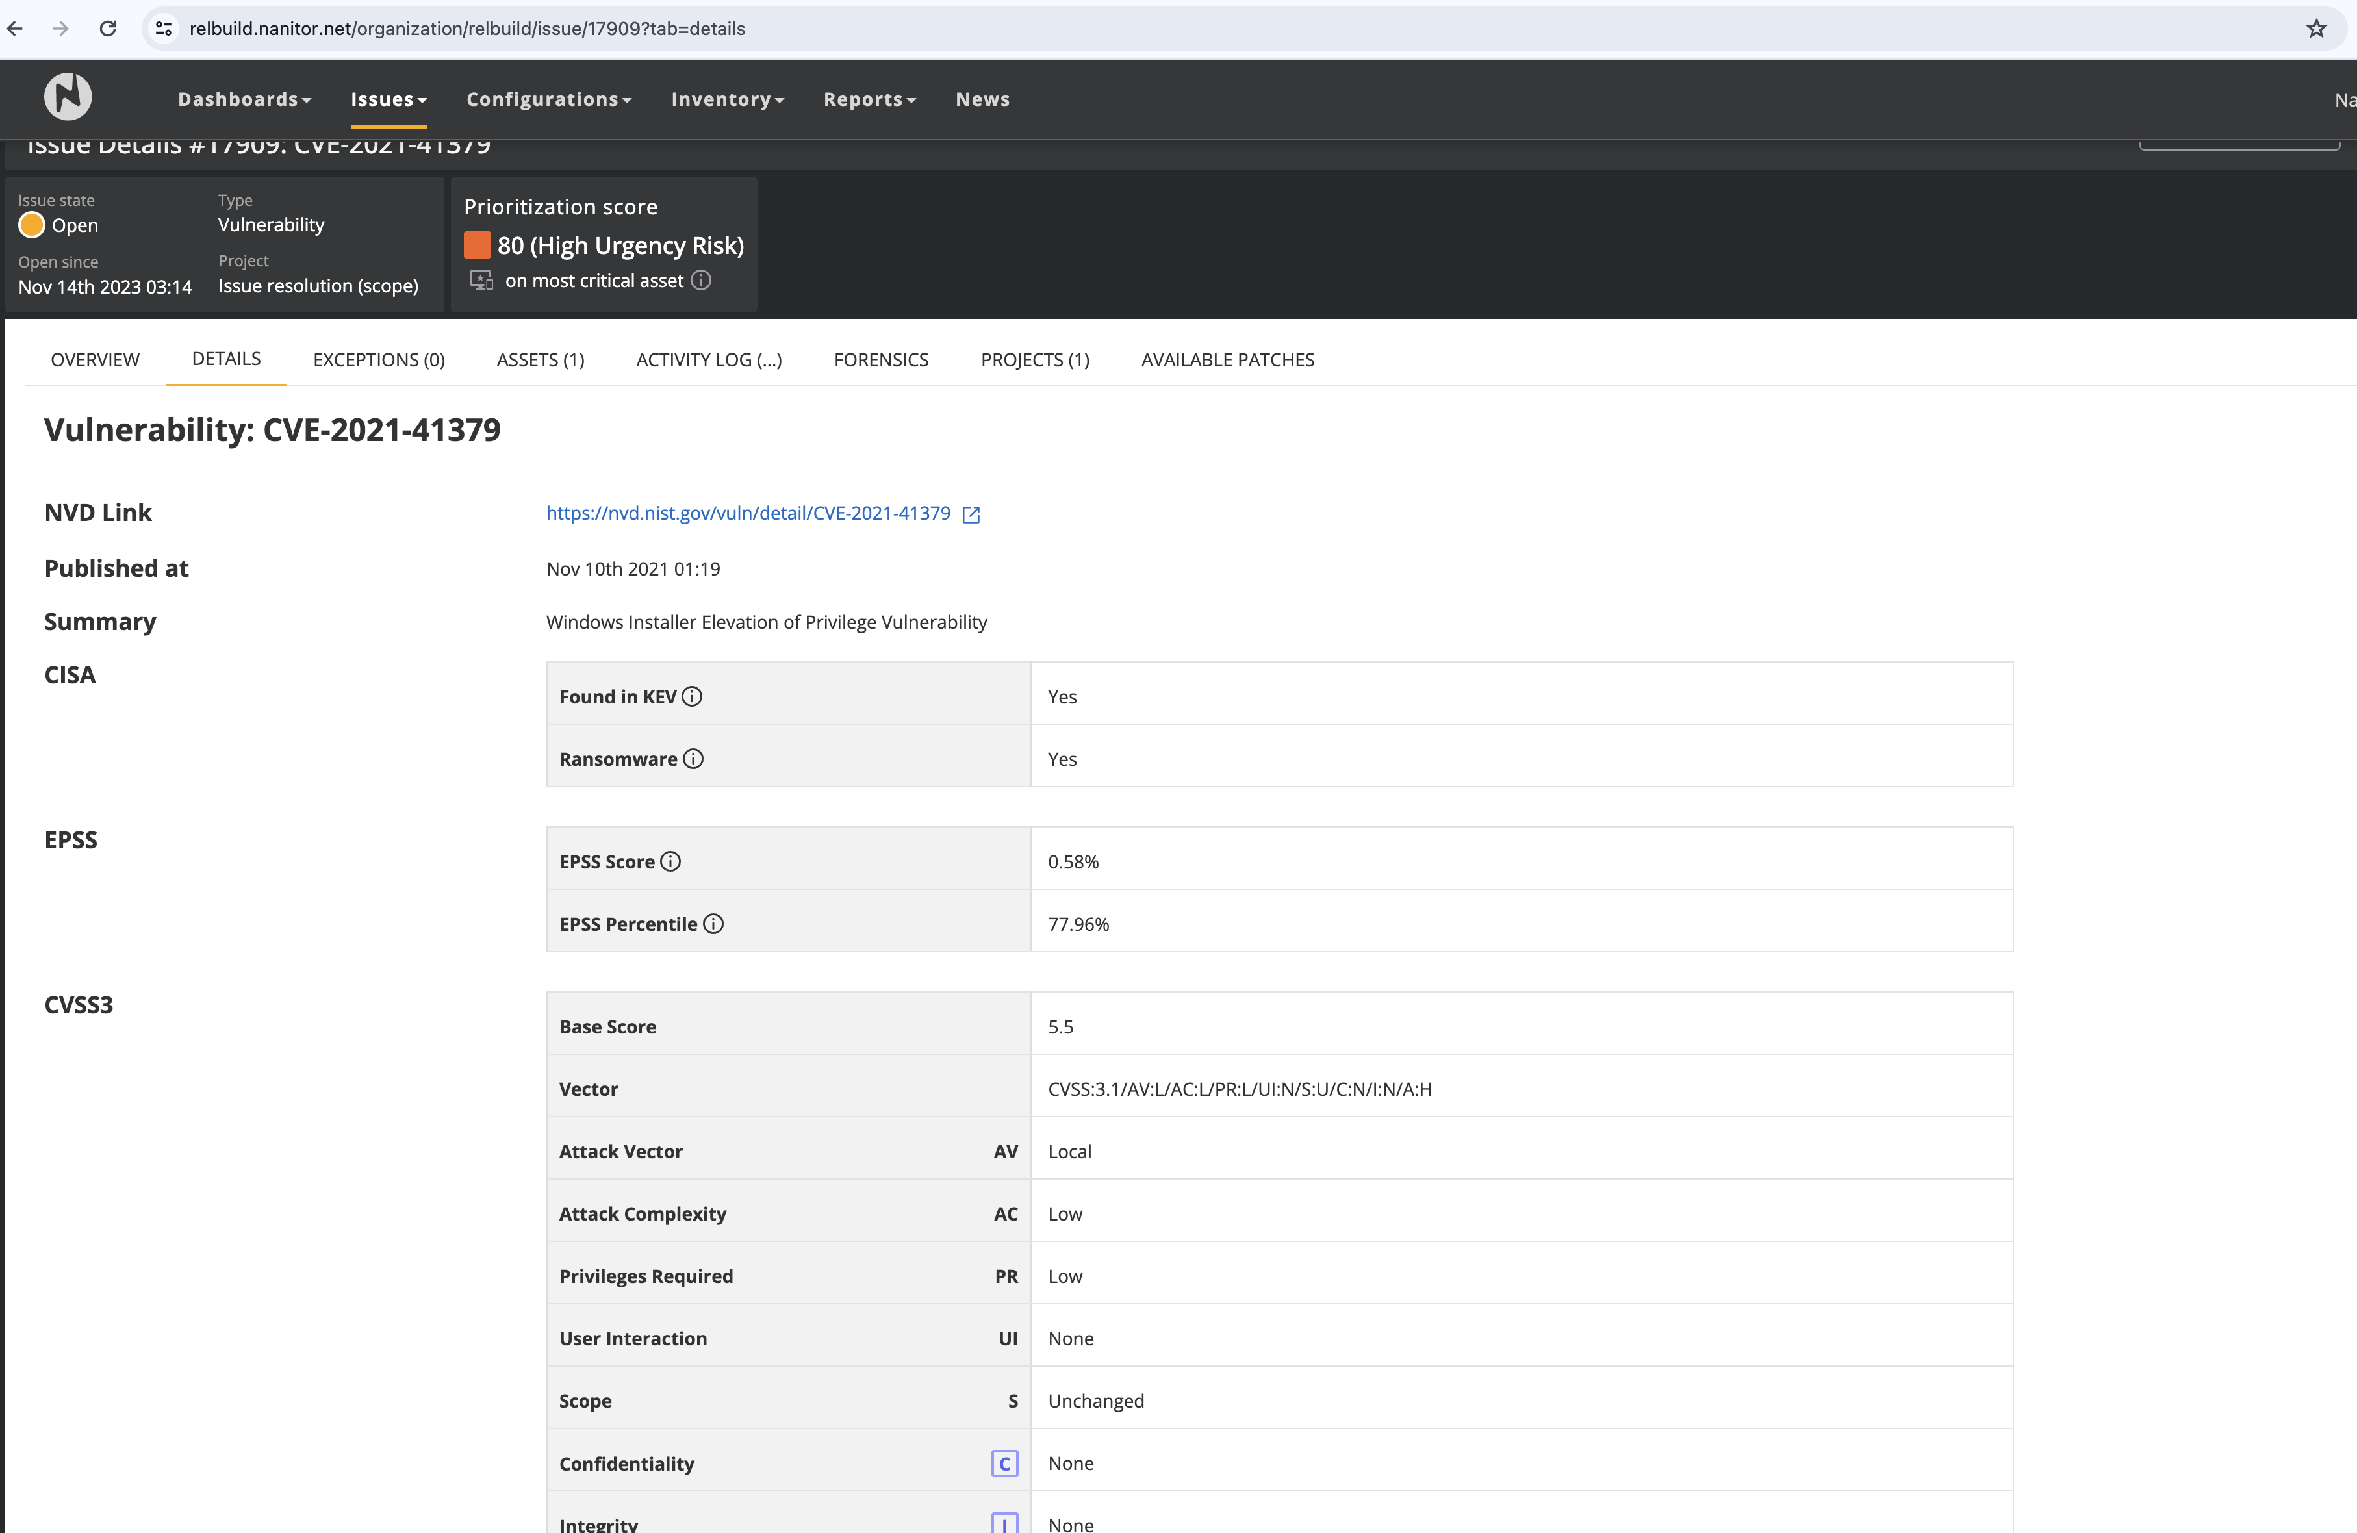2357x1533 pixels.
Task: Reload the page in browser
Action: 108,29
